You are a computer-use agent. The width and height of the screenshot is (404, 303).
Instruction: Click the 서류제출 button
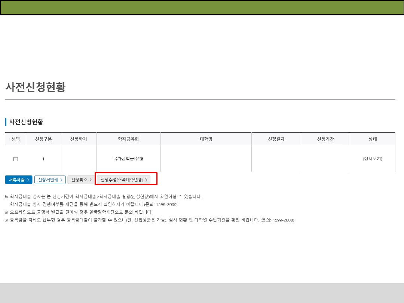(x=19, y=180)
